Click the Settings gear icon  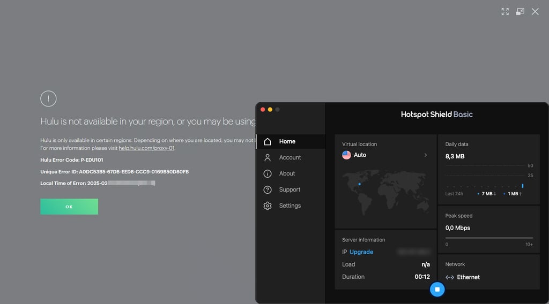(x=268, y=206)
